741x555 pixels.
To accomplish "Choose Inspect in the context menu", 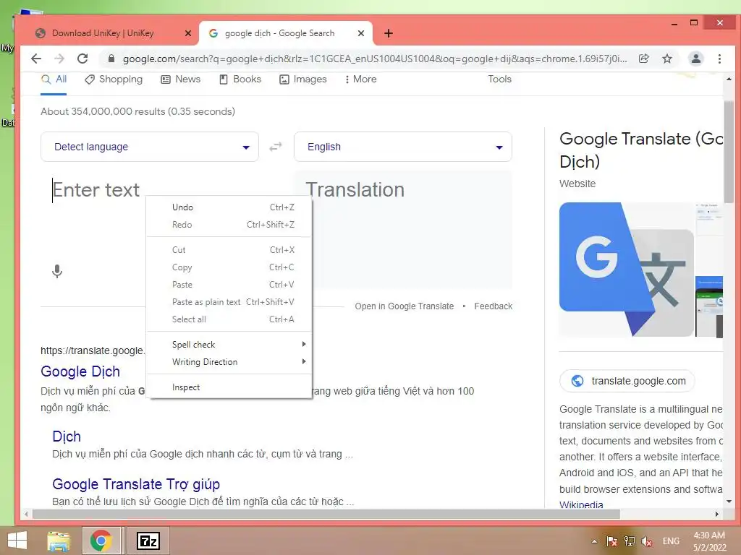I will pyautogui.click(x=229, y=387).
